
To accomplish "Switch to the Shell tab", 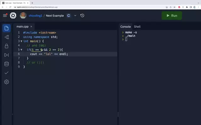I will coord(137,27).
